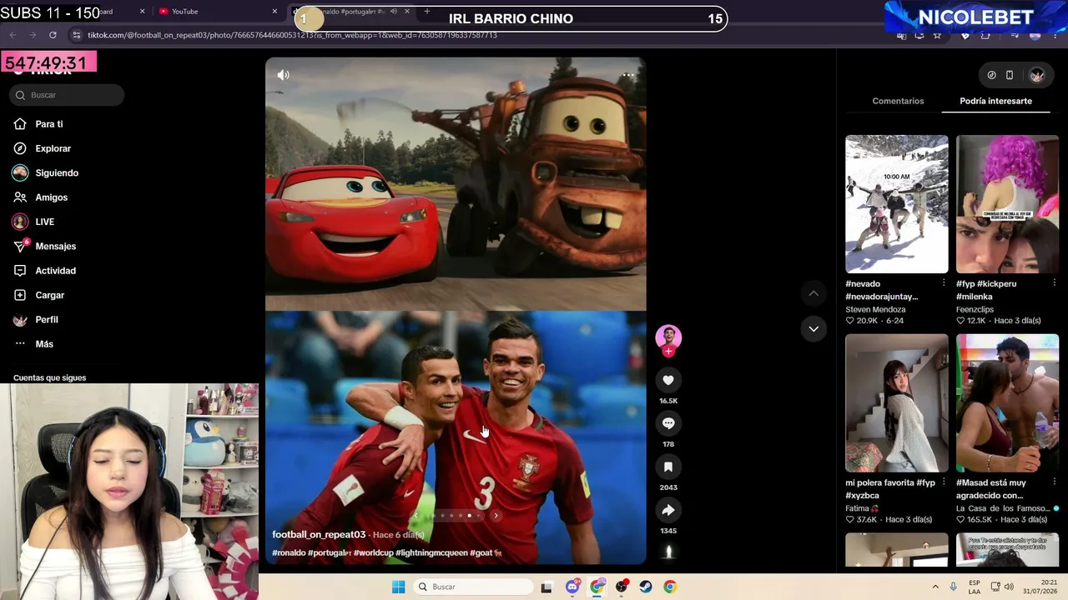Reload the browser page
The image size is (1068, 600).
click(53, 35)
